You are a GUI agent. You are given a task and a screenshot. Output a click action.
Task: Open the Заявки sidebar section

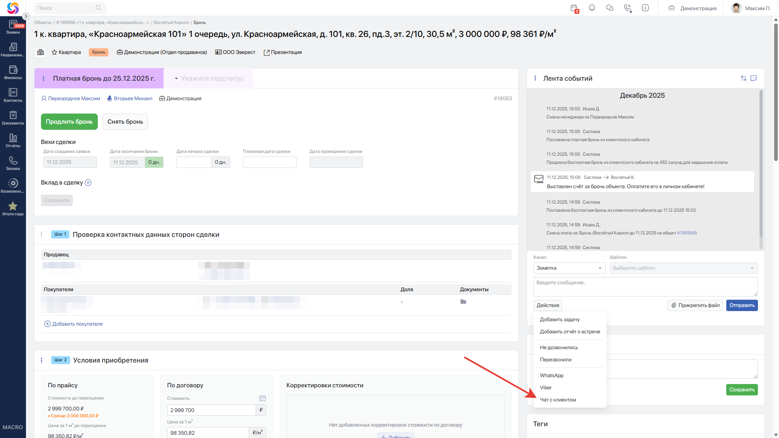tap(13, 27)
